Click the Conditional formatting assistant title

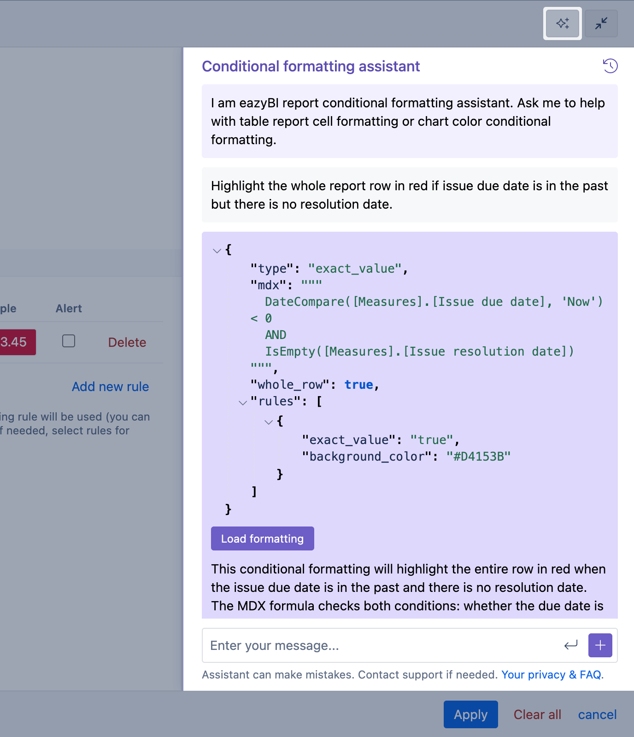tap(311, 66)
